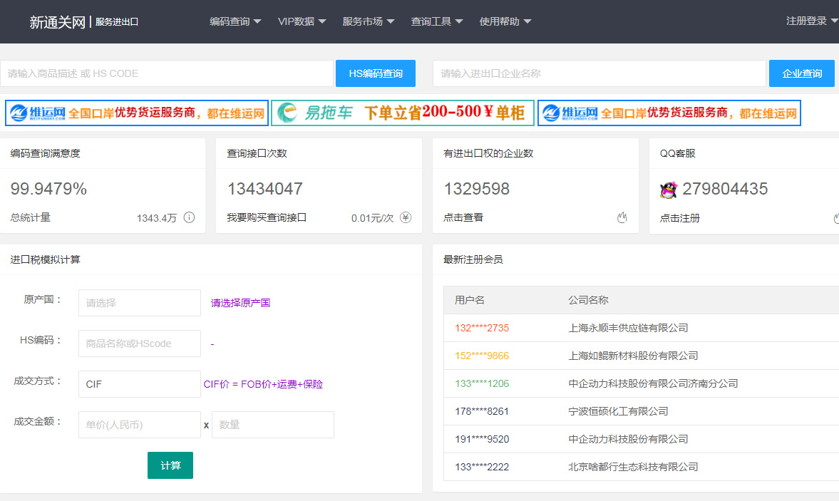Open the 服务市场 menu
The image size is (839, 501).
tap(369, 21)
